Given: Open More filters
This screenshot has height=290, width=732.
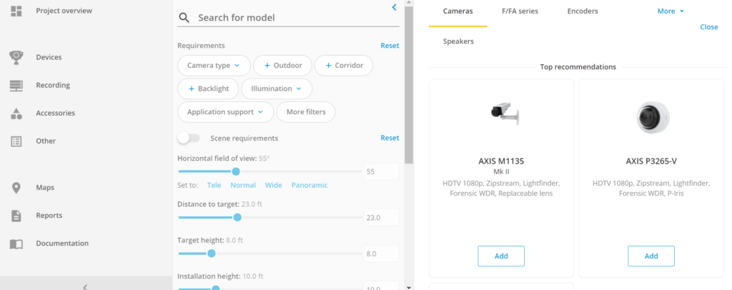Looking at the screenshot, I should pyautogui.click(x=306, y=112).
